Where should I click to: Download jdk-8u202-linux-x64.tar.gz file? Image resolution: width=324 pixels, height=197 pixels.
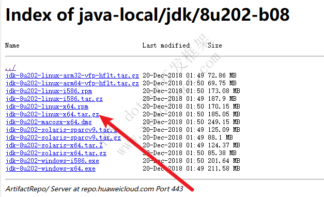[x=52, y=114]
